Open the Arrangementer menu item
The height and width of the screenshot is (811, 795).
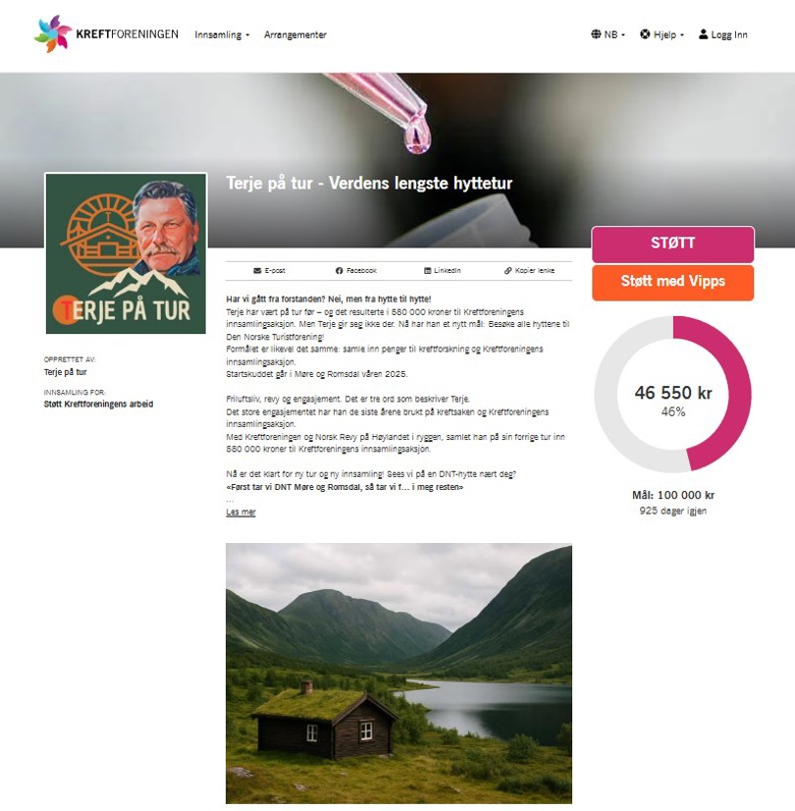tap(295, 34)
